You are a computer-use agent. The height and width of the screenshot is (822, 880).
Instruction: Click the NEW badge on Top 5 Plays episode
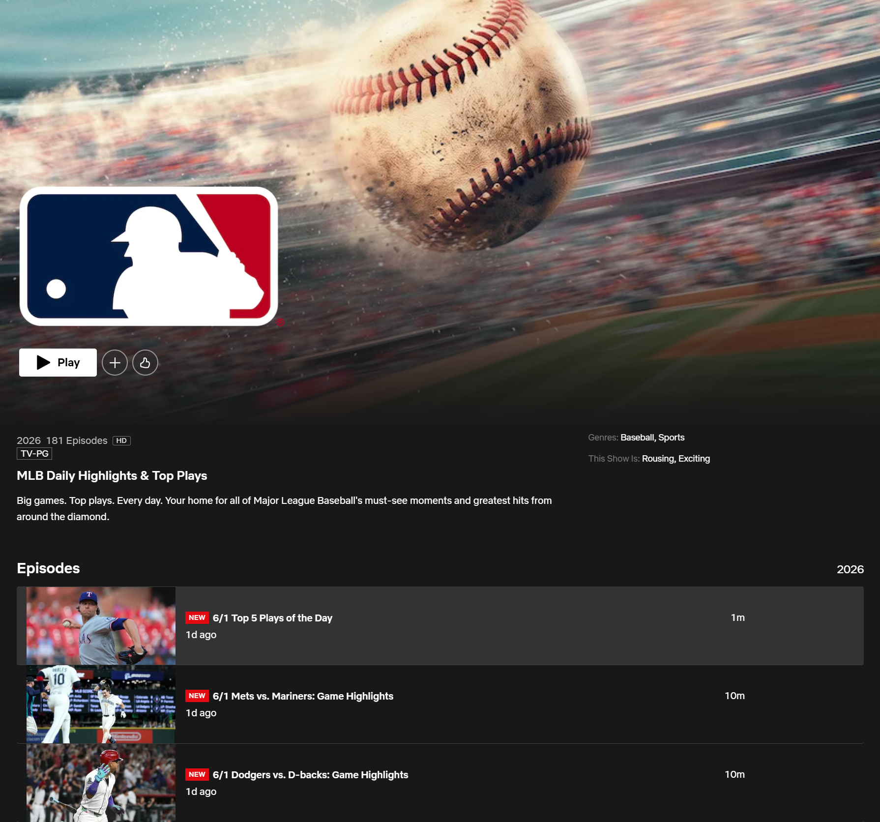click(x=197, y=617)
